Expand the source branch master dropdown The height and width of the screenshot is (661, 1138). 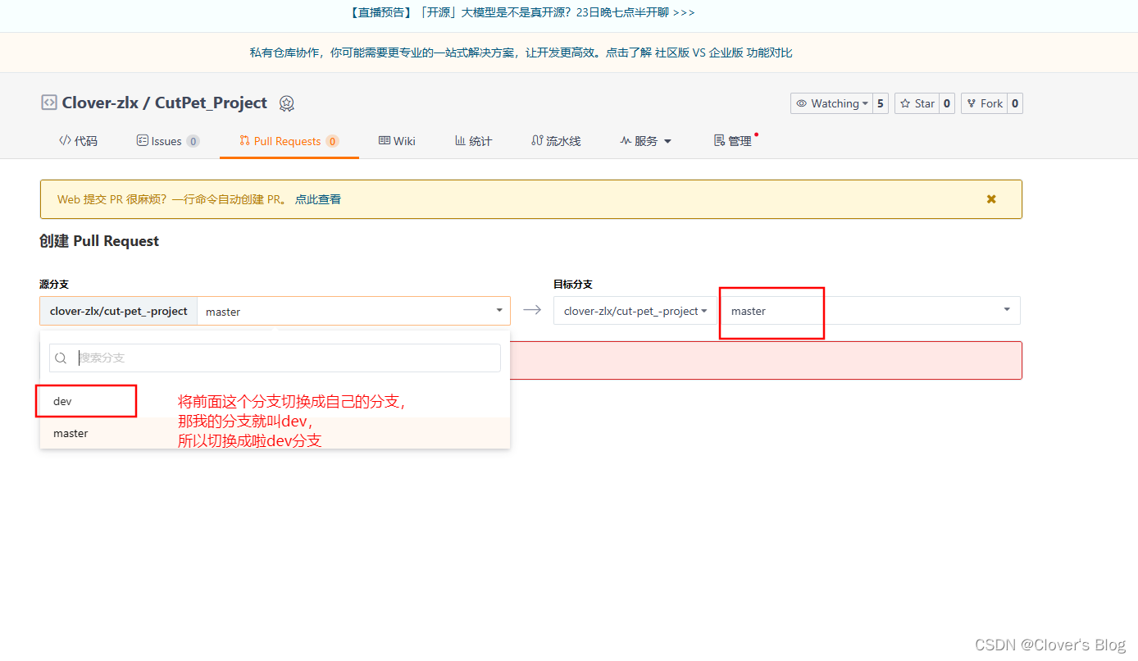click(353, 311)
